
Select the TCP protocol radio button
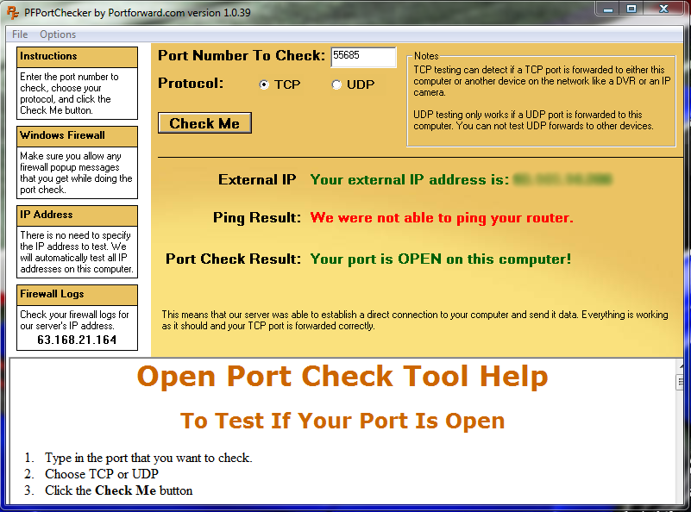point(264,84)
